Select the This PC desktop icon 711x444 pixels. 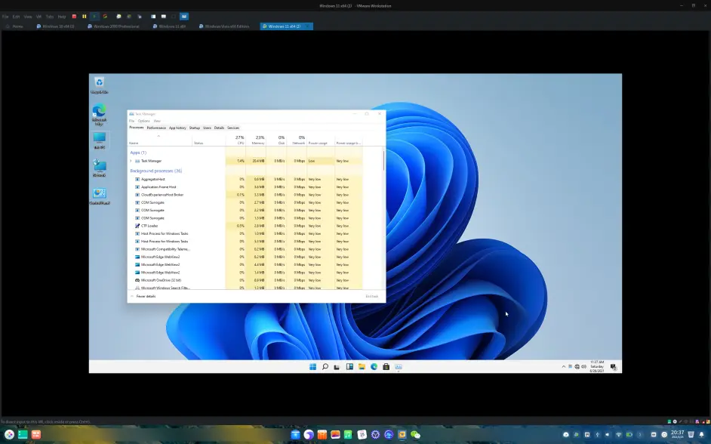(100, 140)
